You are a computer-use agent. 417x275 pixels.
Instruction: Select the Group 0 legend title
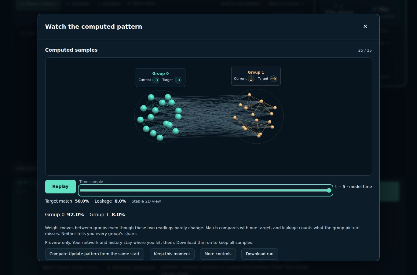pyautogui.click(x=160, y=74)
